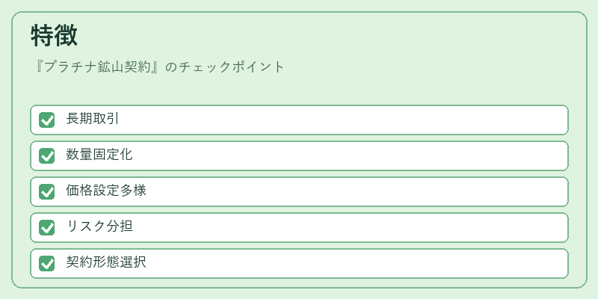Toggle the リスク分担 checkbox

click(47, 227)
